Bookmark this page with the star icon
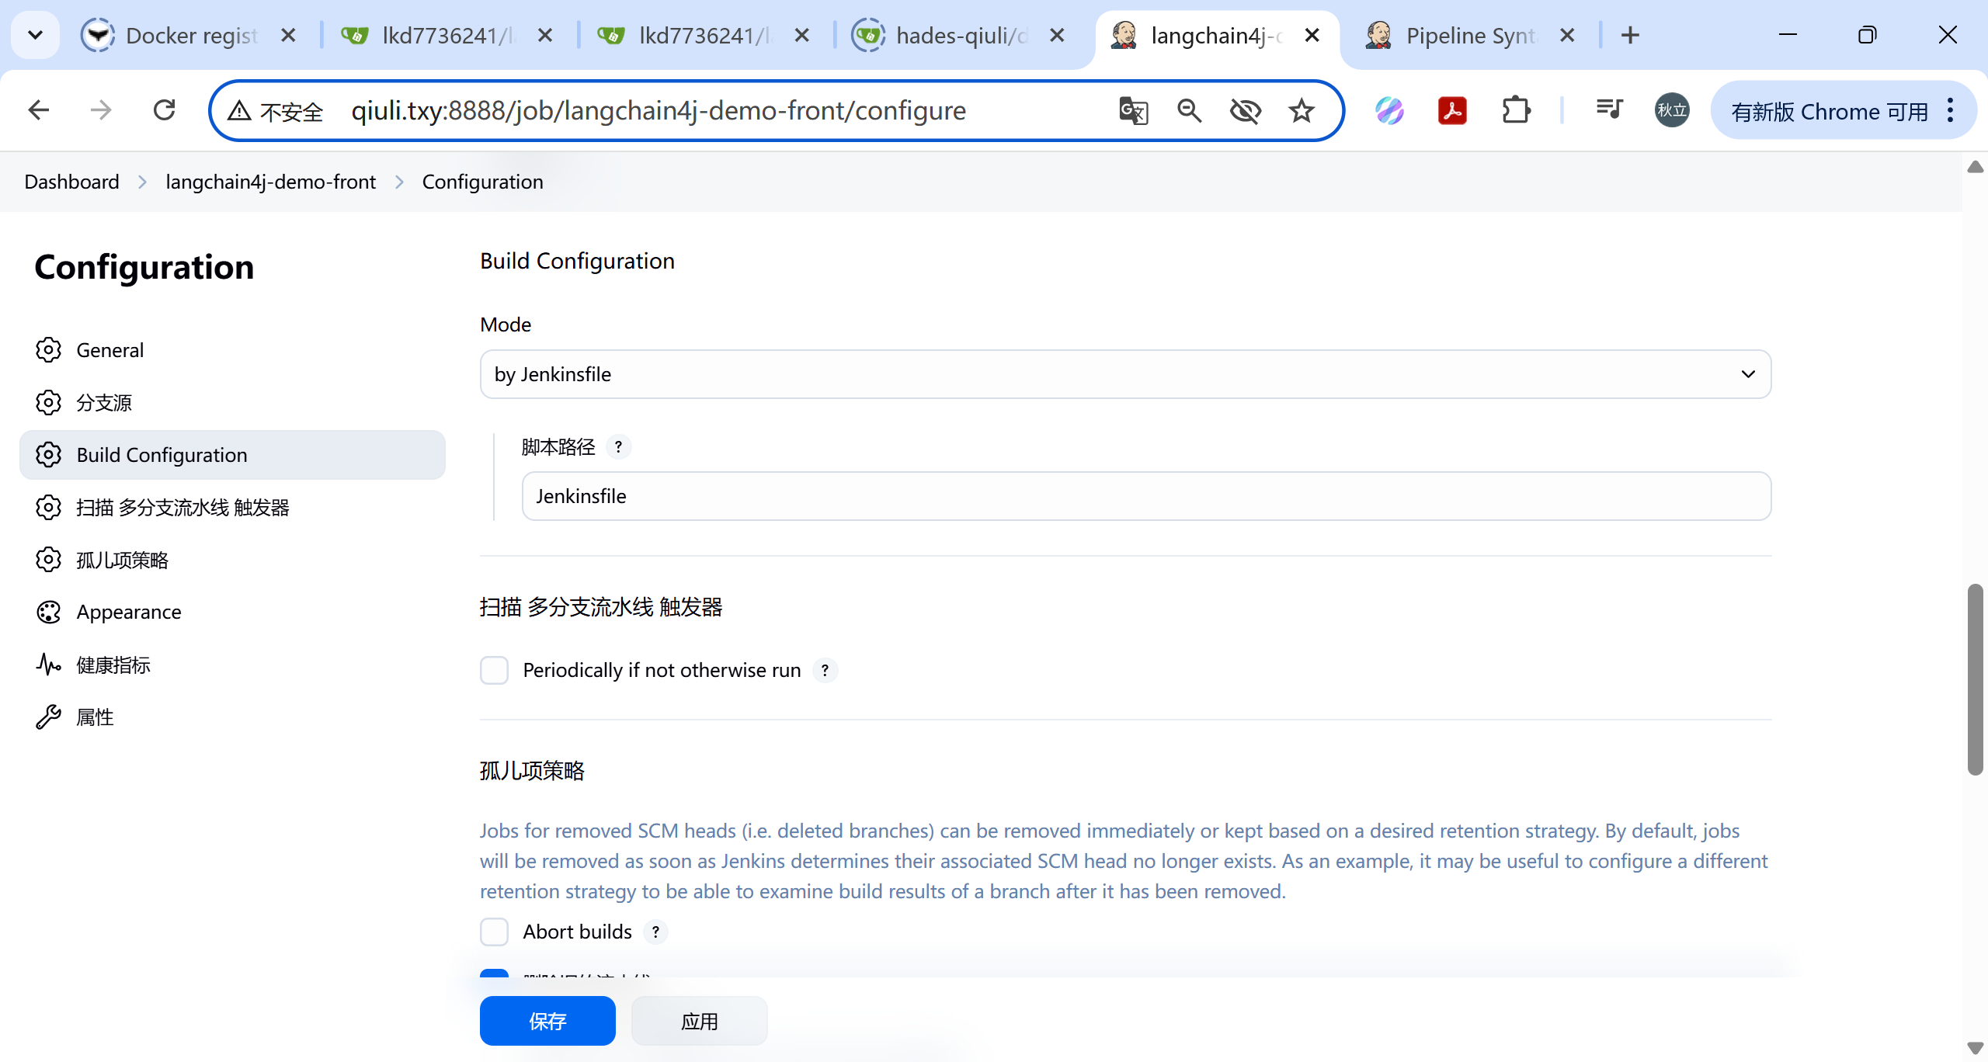Viewport: 1988px width, 1062px height. tap(1302, 111)
